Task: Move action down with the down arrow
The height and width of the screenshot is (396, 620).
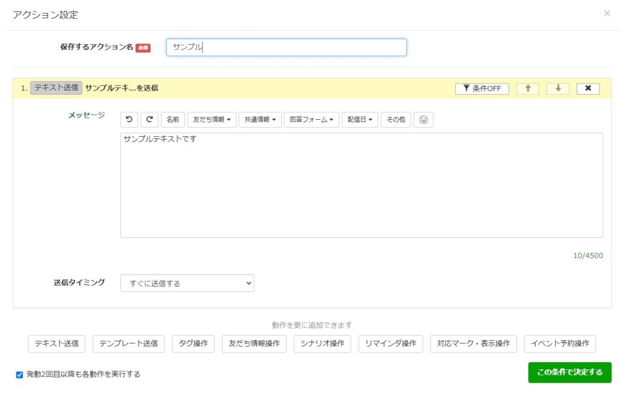Action: point(558,88)
